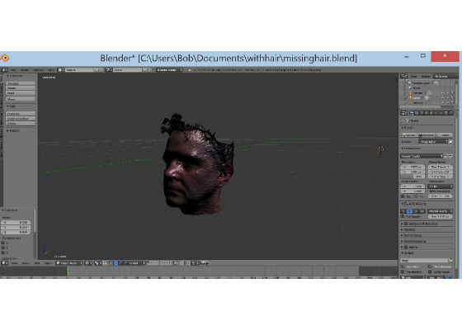The height and width of the screenshot is (330, 462).
Task: Click the Translate button in tool shelf
Action: point(21,83)
